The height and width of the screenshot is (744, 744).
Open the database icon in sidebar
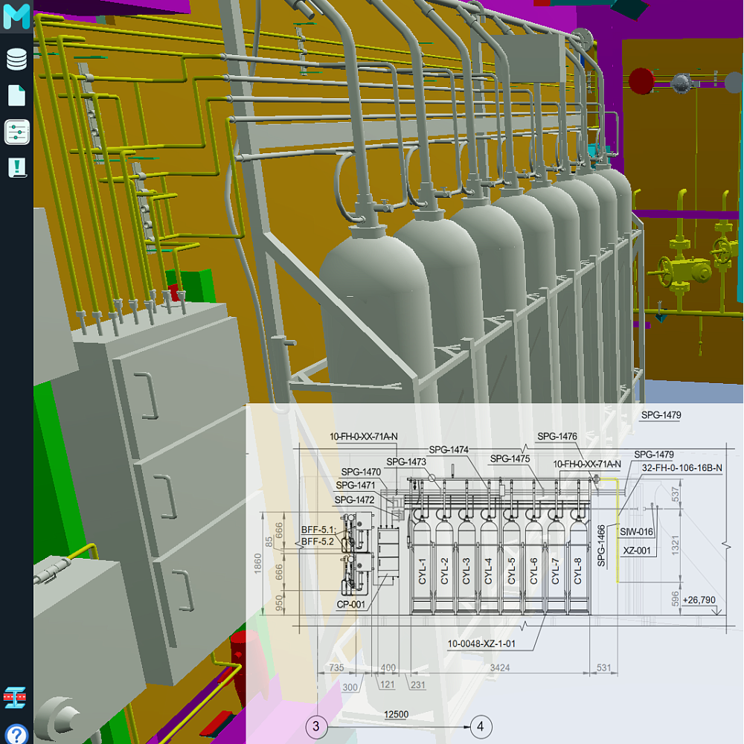pyautogui.click(x=16, y=59)
